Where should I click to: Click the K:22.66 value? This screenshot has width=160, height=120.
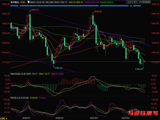point(25,98)
